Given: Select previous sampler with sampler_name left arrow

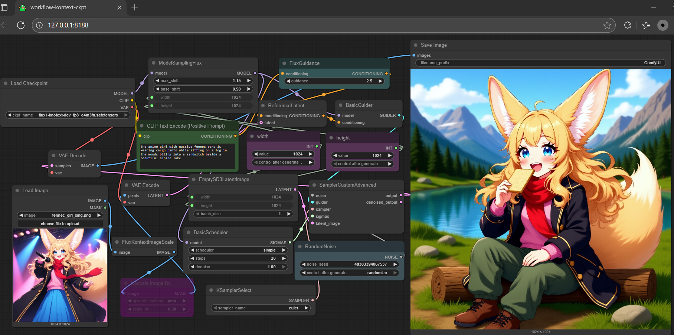Looking at the screenshot, I should [x=215, y=308].
